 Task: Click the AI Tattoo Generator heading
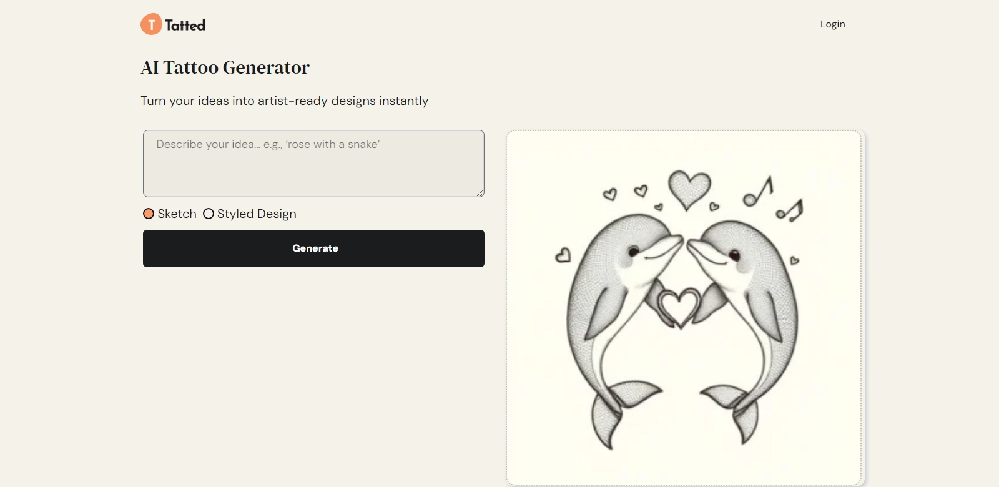coord(225,67)
